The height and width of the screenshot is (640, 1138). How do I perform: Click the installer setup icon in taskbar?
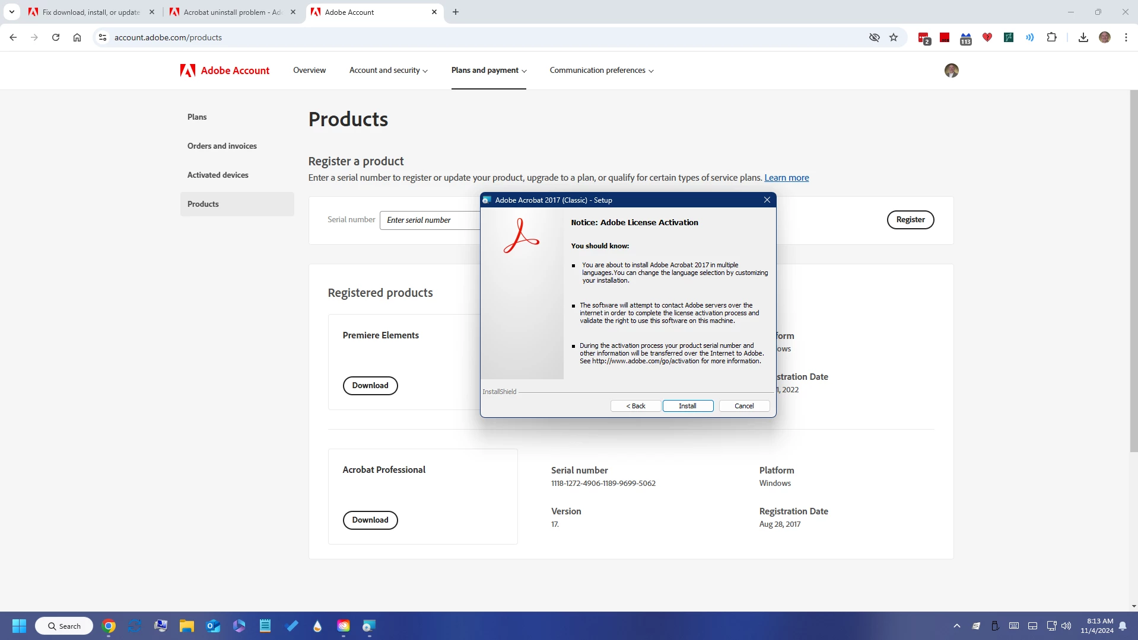pyautogui.click(x=369, y=626)
